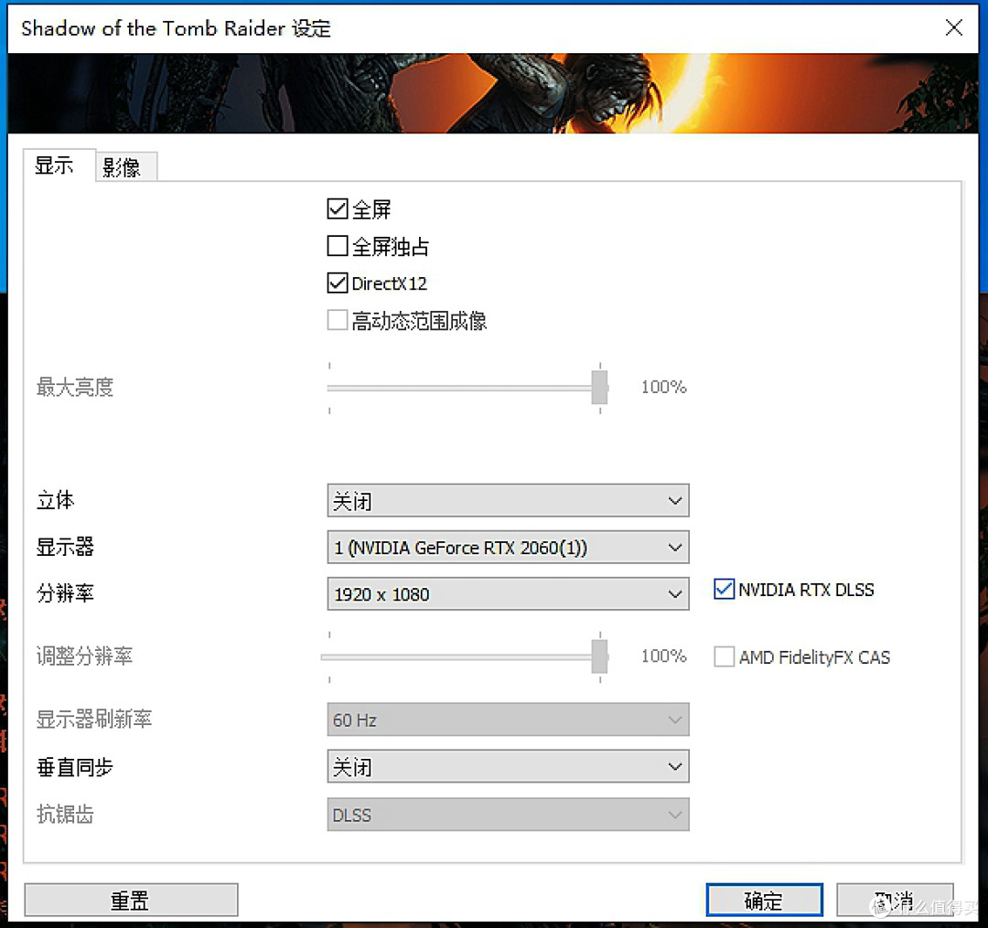Uncheck the 全屏 checkbox
Screen dimensions: 988x928
(x=338, y=208)
